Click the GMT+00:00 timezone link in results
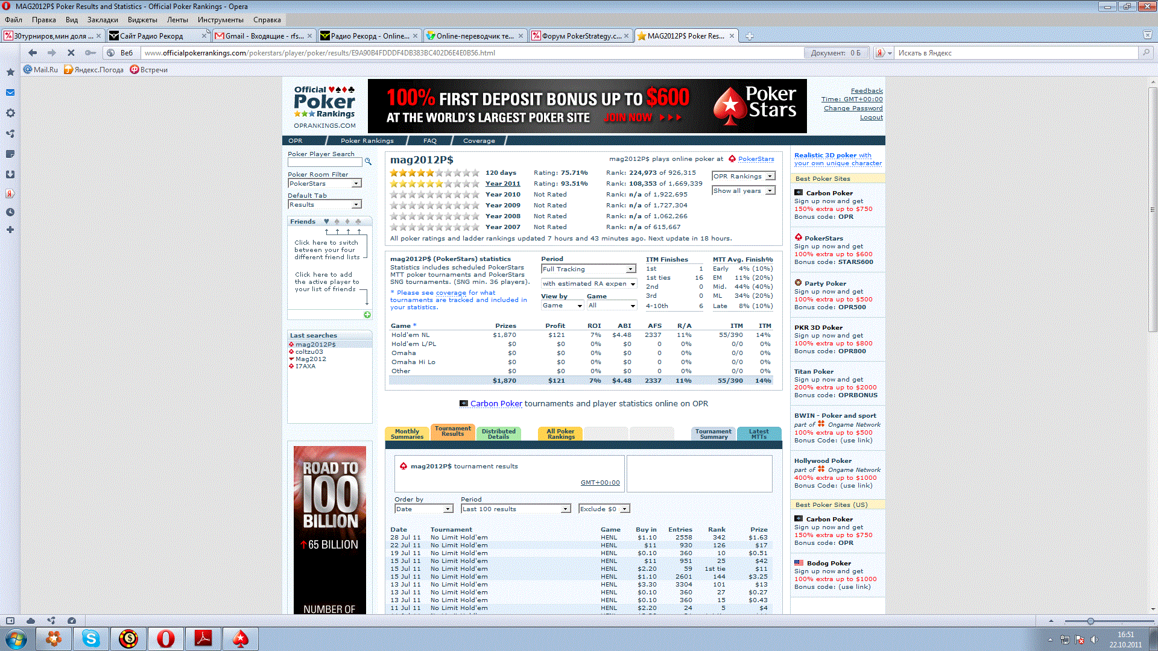 tap(600, 483)
